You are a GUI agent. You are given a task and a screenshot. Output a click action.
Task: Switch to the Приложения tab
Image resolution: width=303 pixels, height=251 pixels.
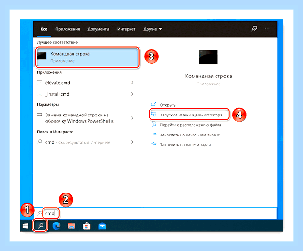point(67,29)
